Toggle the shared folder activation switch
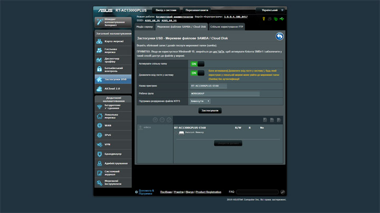The image size is (380, 213). [197, 64]
